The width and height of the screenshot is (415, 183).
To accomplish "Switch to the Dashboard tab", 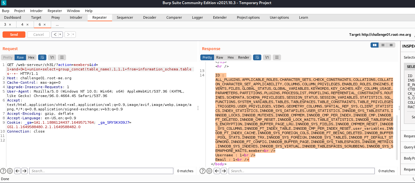I will coord(13,17).
